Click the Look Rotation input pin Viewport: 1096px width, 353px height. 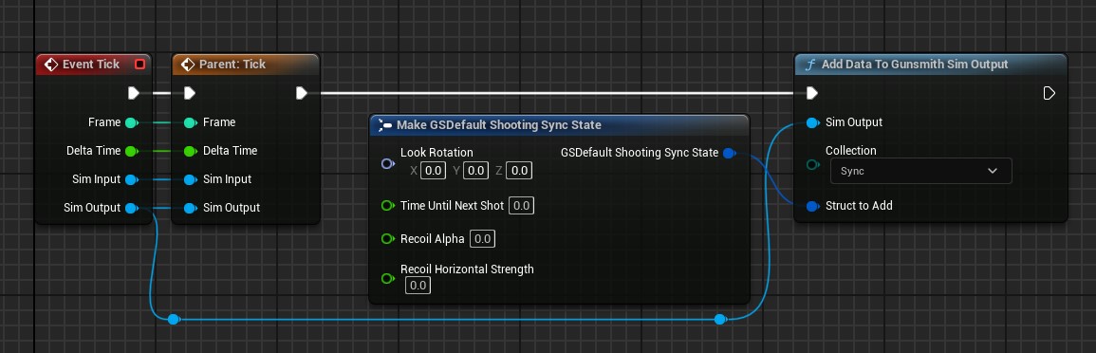388,163
